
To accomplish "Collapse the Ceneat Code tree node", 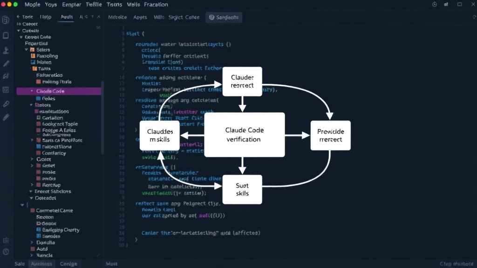I will (x=21, y=37).
